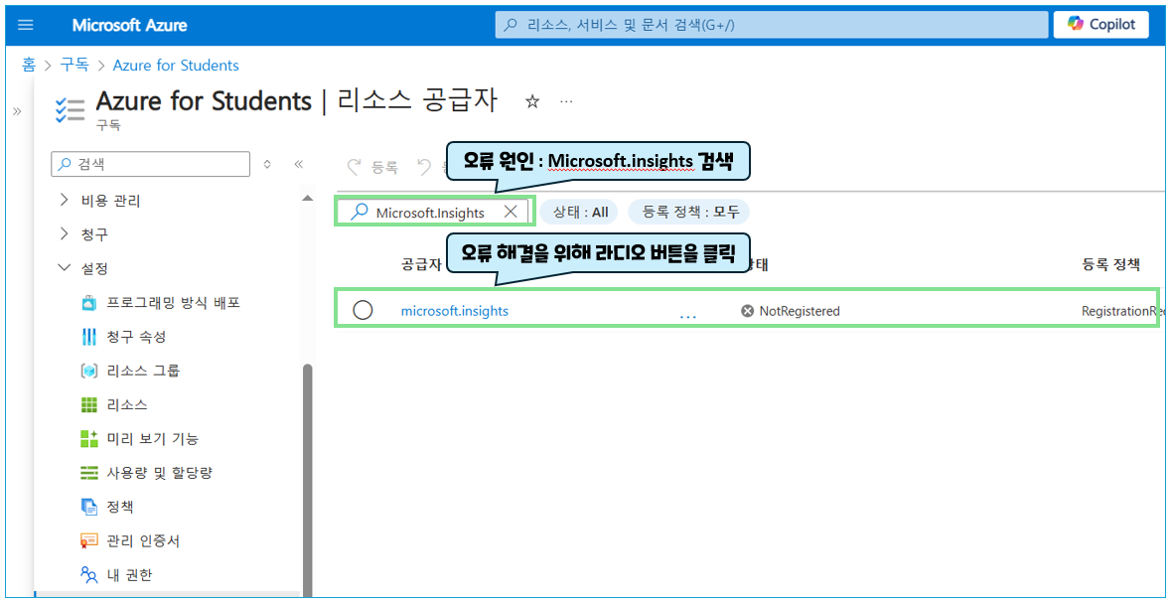Open 내 권한 menu item
The image size is (1173, 603).
point(131,574)
